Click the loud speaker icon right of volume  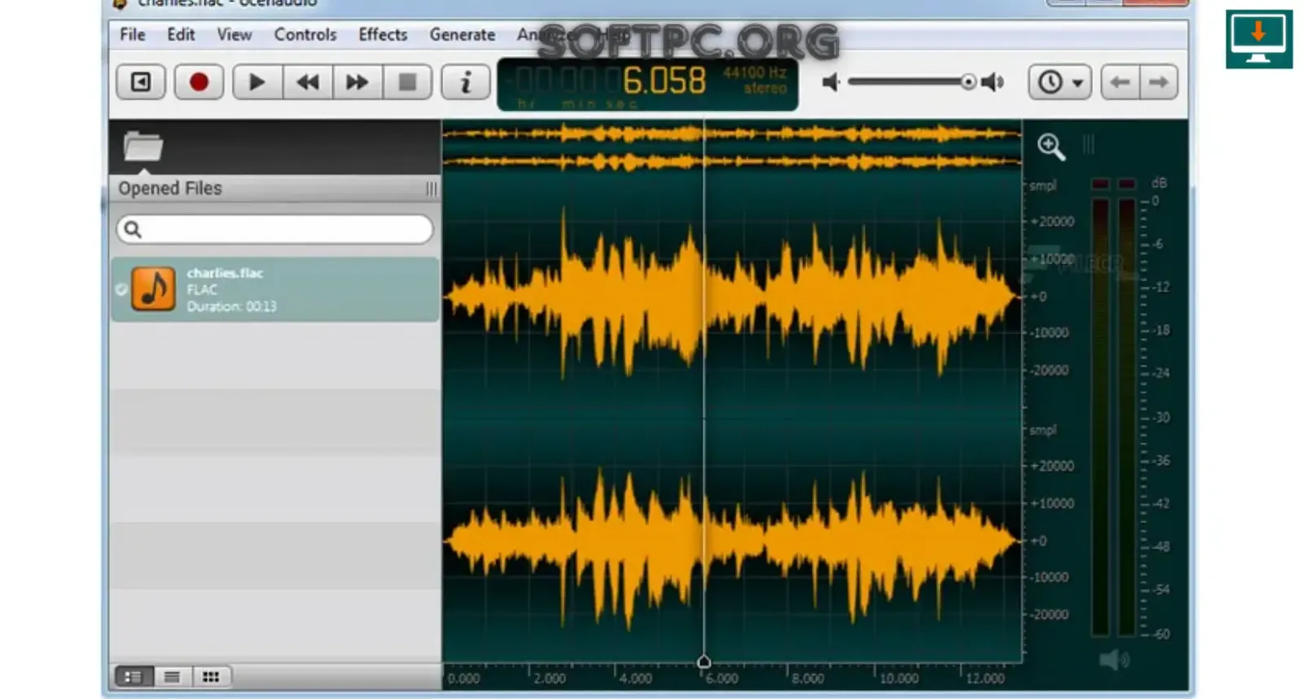pos(993,82)
